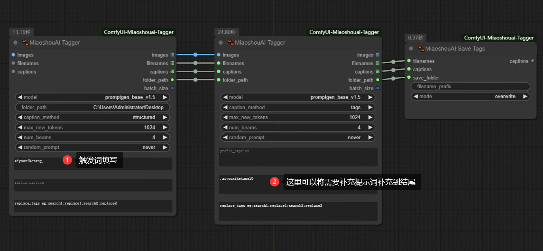
Task: Open the model dropdown in the left Tagger node
Action: click(x=92, y=97)
